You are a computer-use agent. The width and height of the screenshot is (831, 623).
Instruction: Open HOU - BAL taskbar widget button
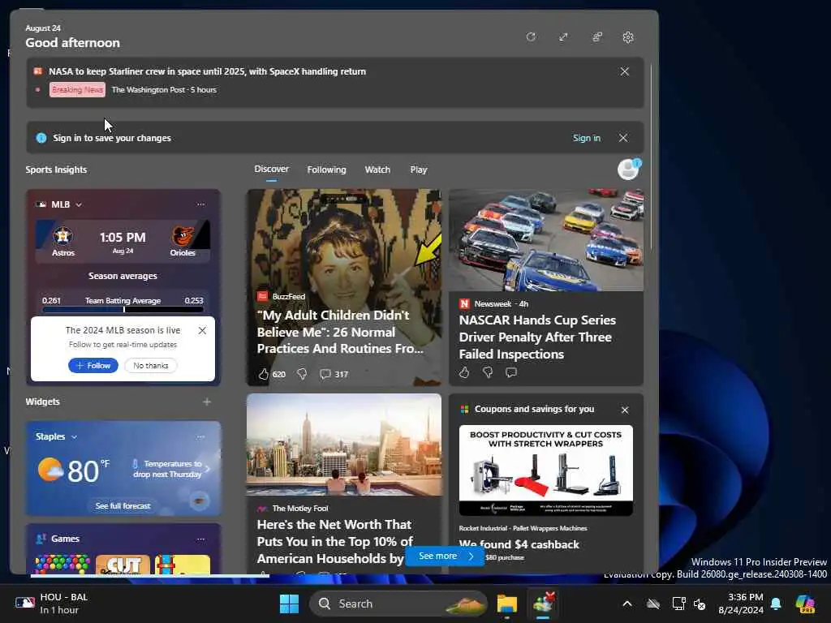(52, 604)
